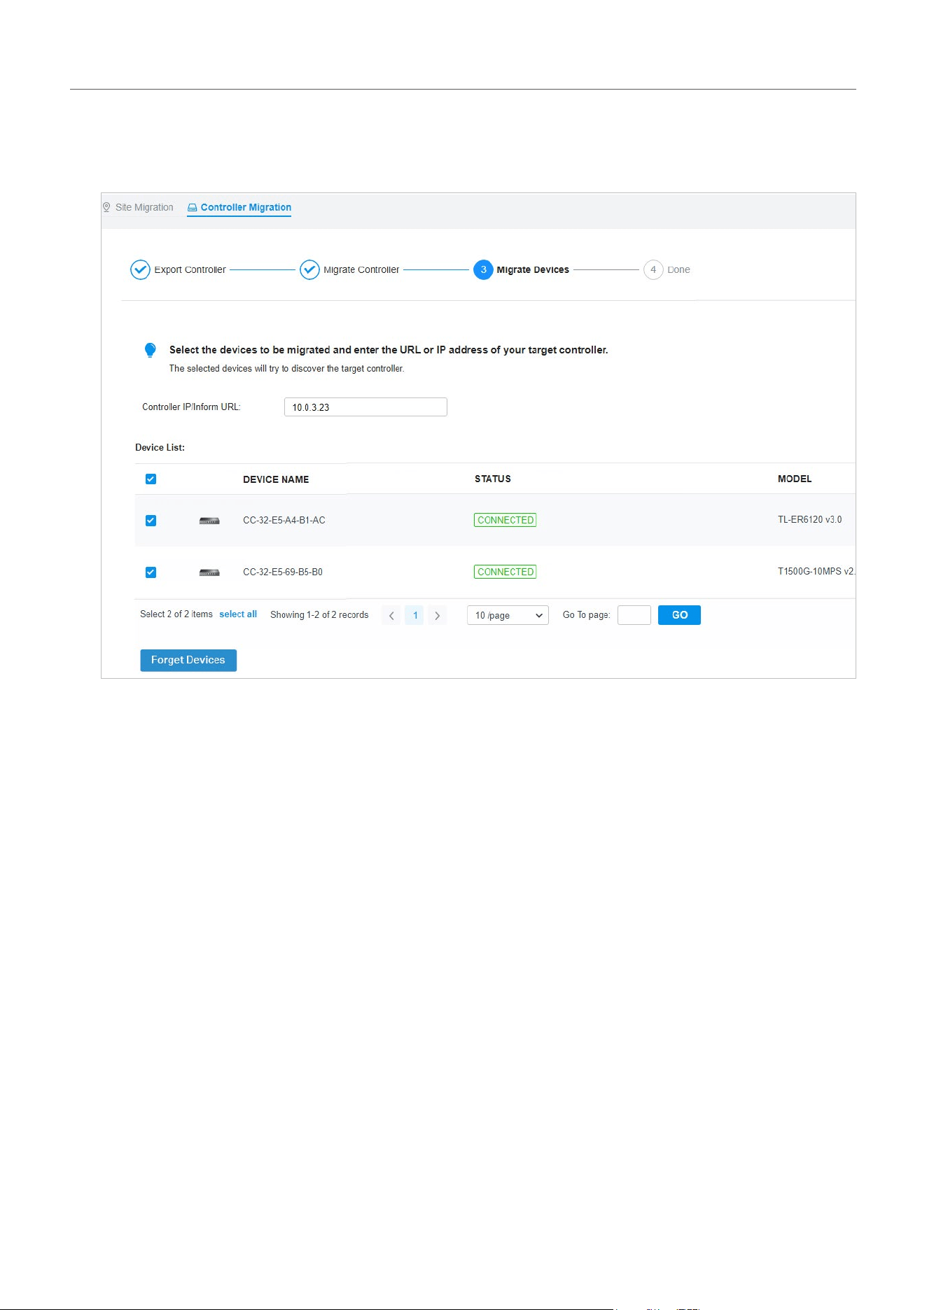Uncheck the CC-32-E5-A4-B1-AC device checkbox
The image size is (927, 1310).
coord(151,521)
